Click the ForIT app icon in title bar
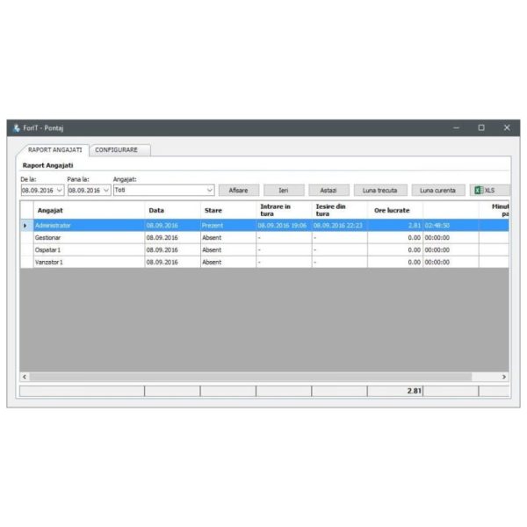The image size is (527, 527). pos(17,128)
